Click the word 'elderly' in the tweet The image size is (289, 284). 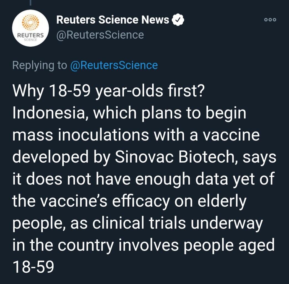[222, 202]
